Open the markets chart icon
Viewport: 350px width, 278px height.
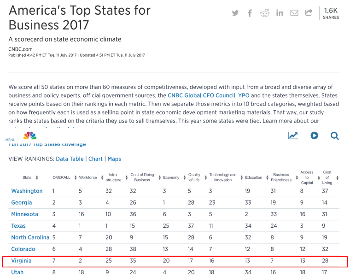coord(293,136)
